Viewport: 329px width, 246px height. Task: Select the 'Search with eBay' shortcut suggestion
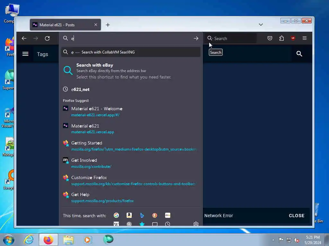pyautogui.click(x=131, y=71)
